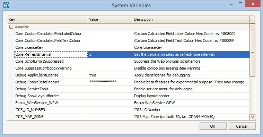
Task: Click the empty value cell for Debug.ServiceTools
Action: point(110,89)
